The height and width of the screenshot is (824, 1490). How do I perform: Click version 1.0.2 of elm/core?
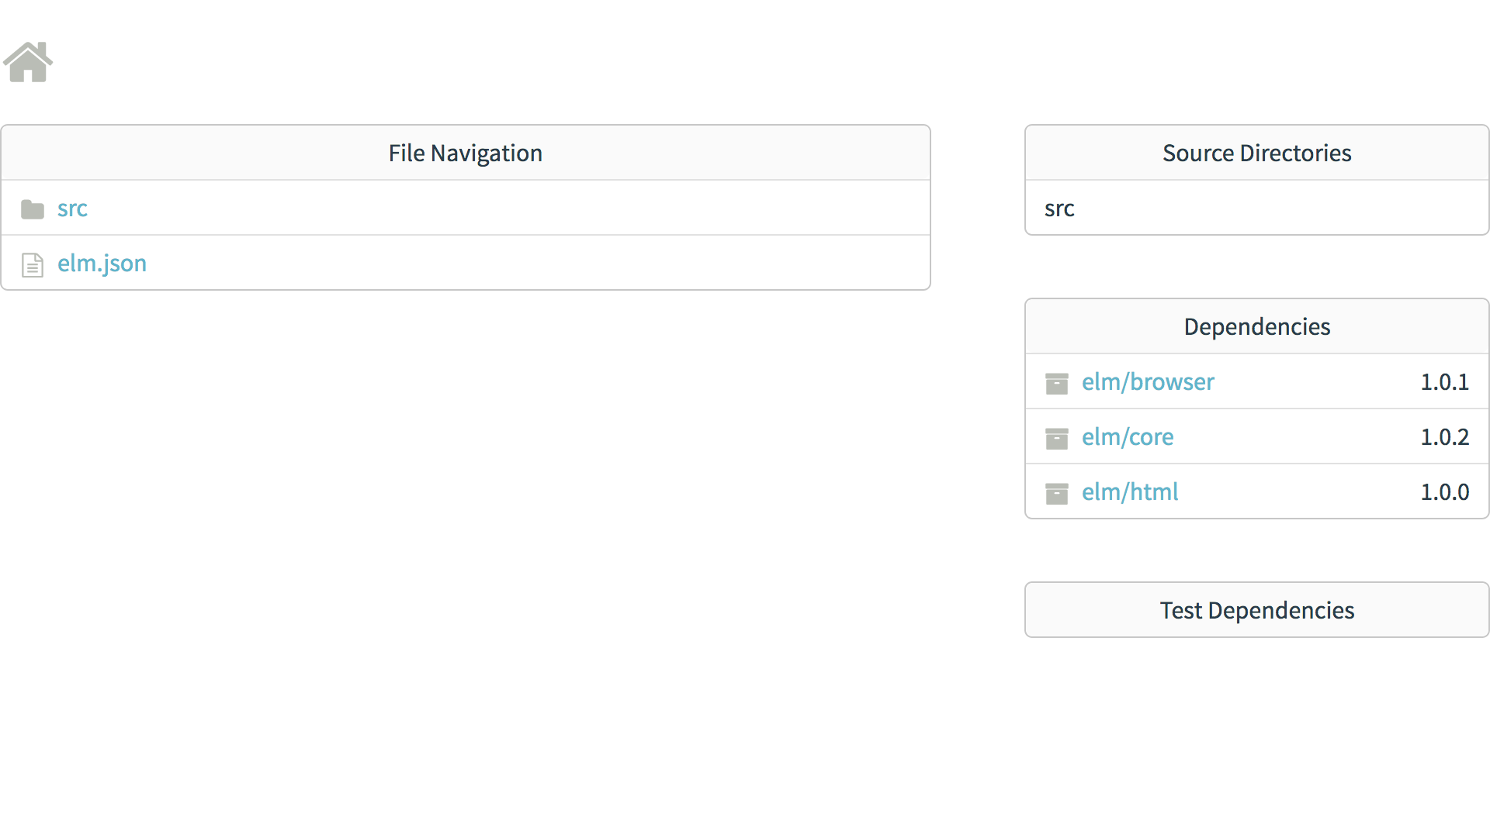tap(1444, 437)
